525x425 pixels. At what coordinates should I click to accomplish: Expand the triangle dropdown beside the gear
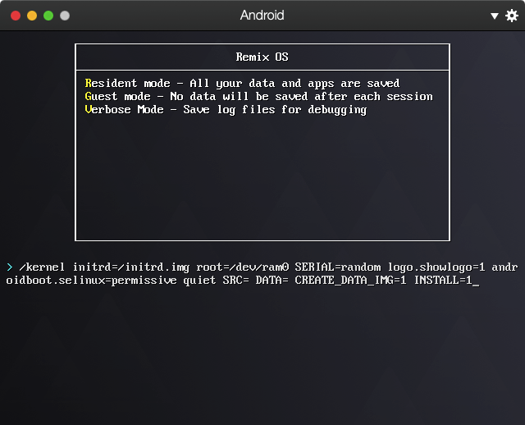494,16
